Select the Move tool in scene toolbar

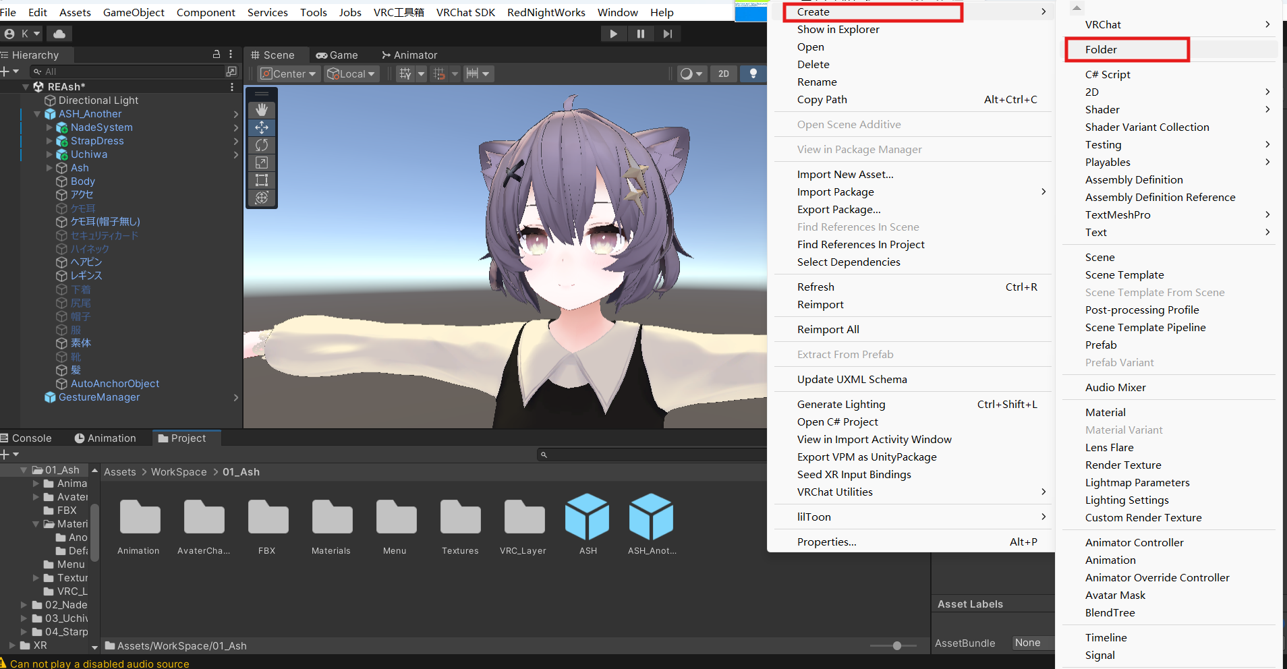tap(262, 127)
